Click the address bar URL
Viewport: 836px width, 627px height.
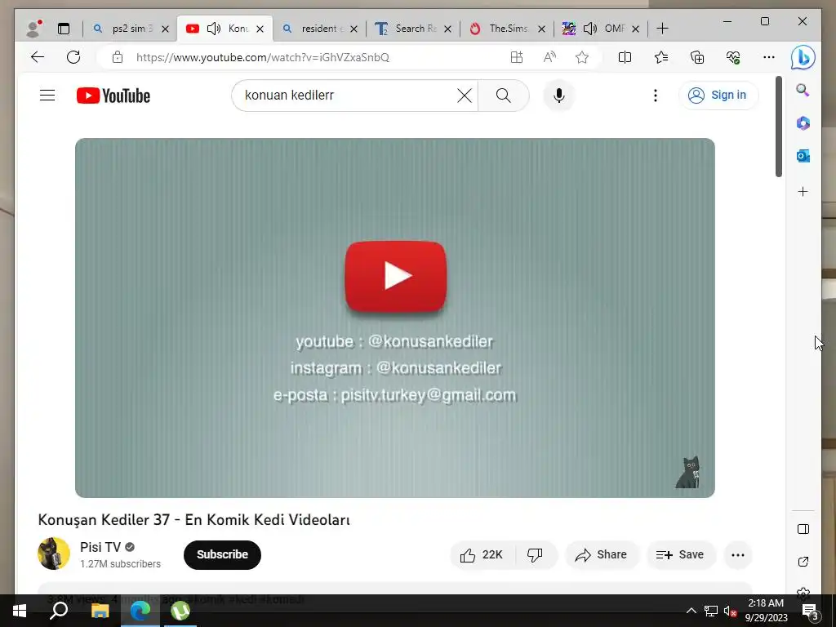point(262,58)
